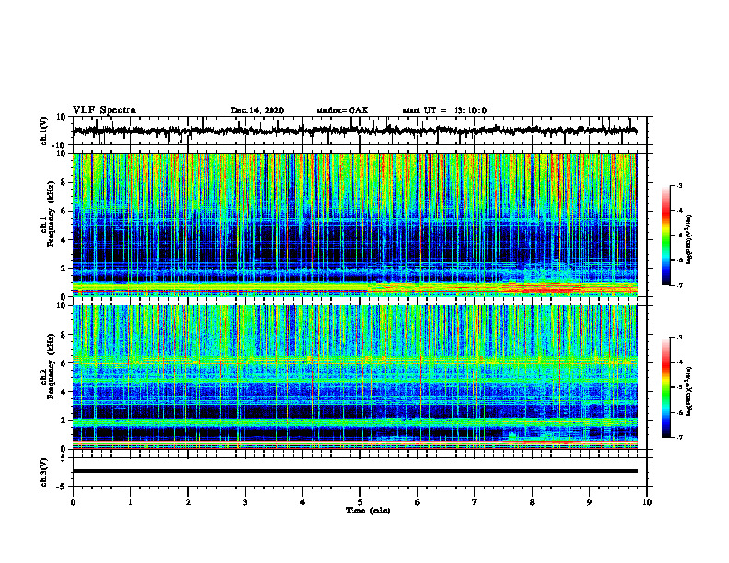
Task: Click the ch.1(V) axis label
Action: point(44,131)
